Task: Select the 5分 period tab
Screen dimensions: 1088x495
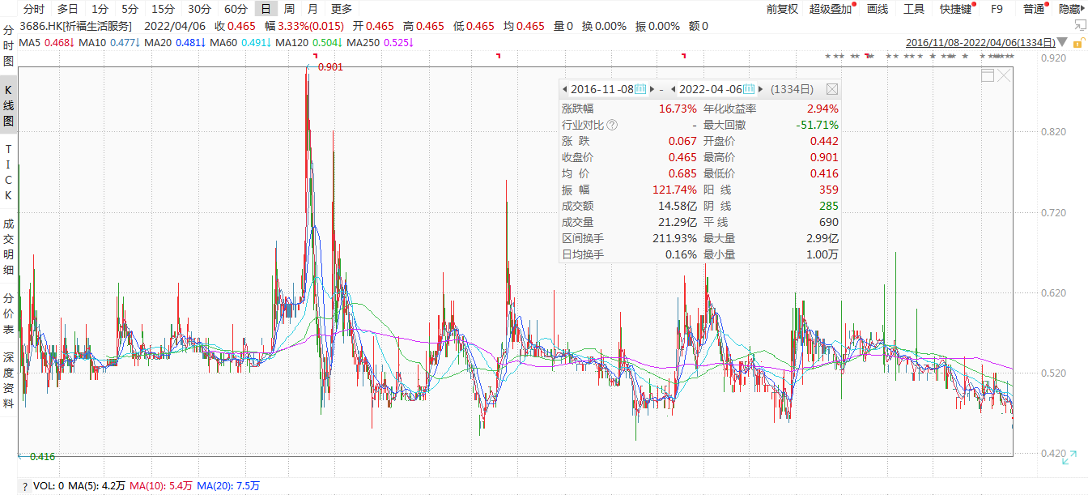Action: coord(130,9)
